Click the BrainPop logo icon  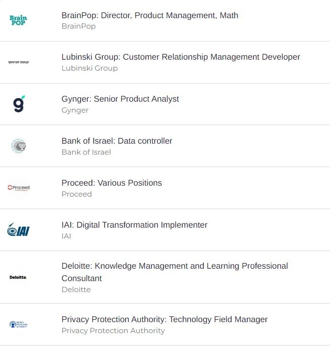coord(18,21)
